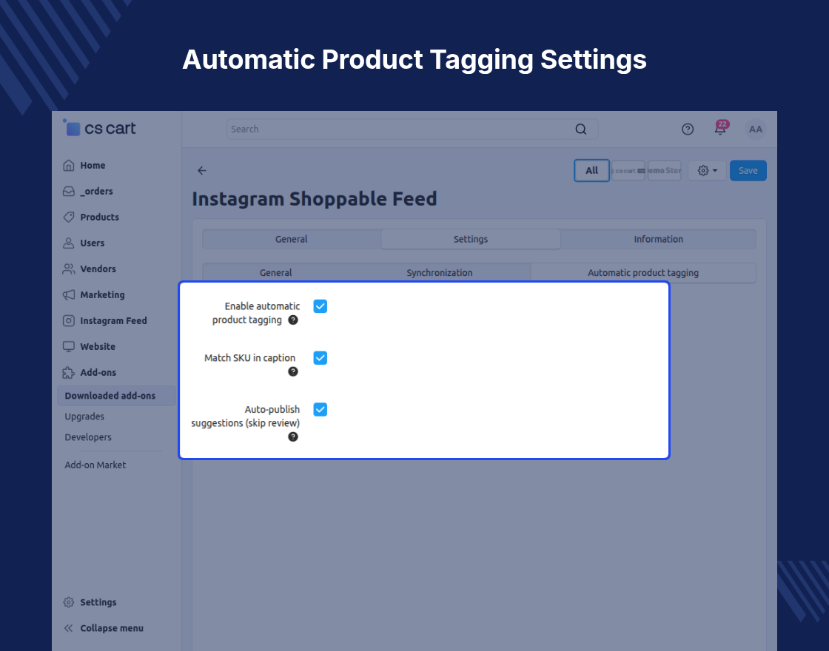Select the All storefront button
This screenshot has height=651, width=829.
pos(591,171)
